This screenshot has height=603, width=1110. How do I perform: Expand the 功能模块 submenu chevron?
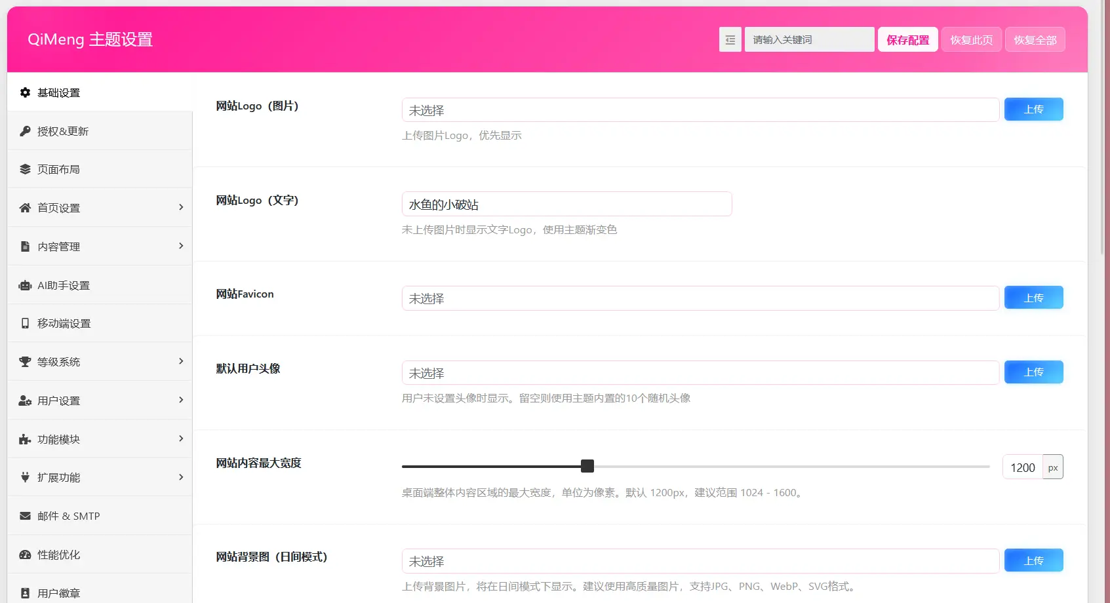pyautogui.click(x=181, y=438)
